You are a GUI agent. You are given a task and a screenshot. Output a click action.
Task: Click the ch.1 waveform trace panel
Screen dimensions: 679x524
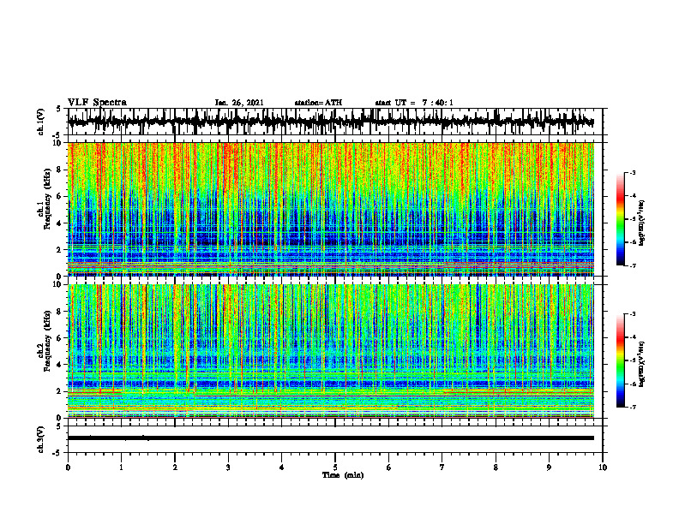tap(335, 122)
